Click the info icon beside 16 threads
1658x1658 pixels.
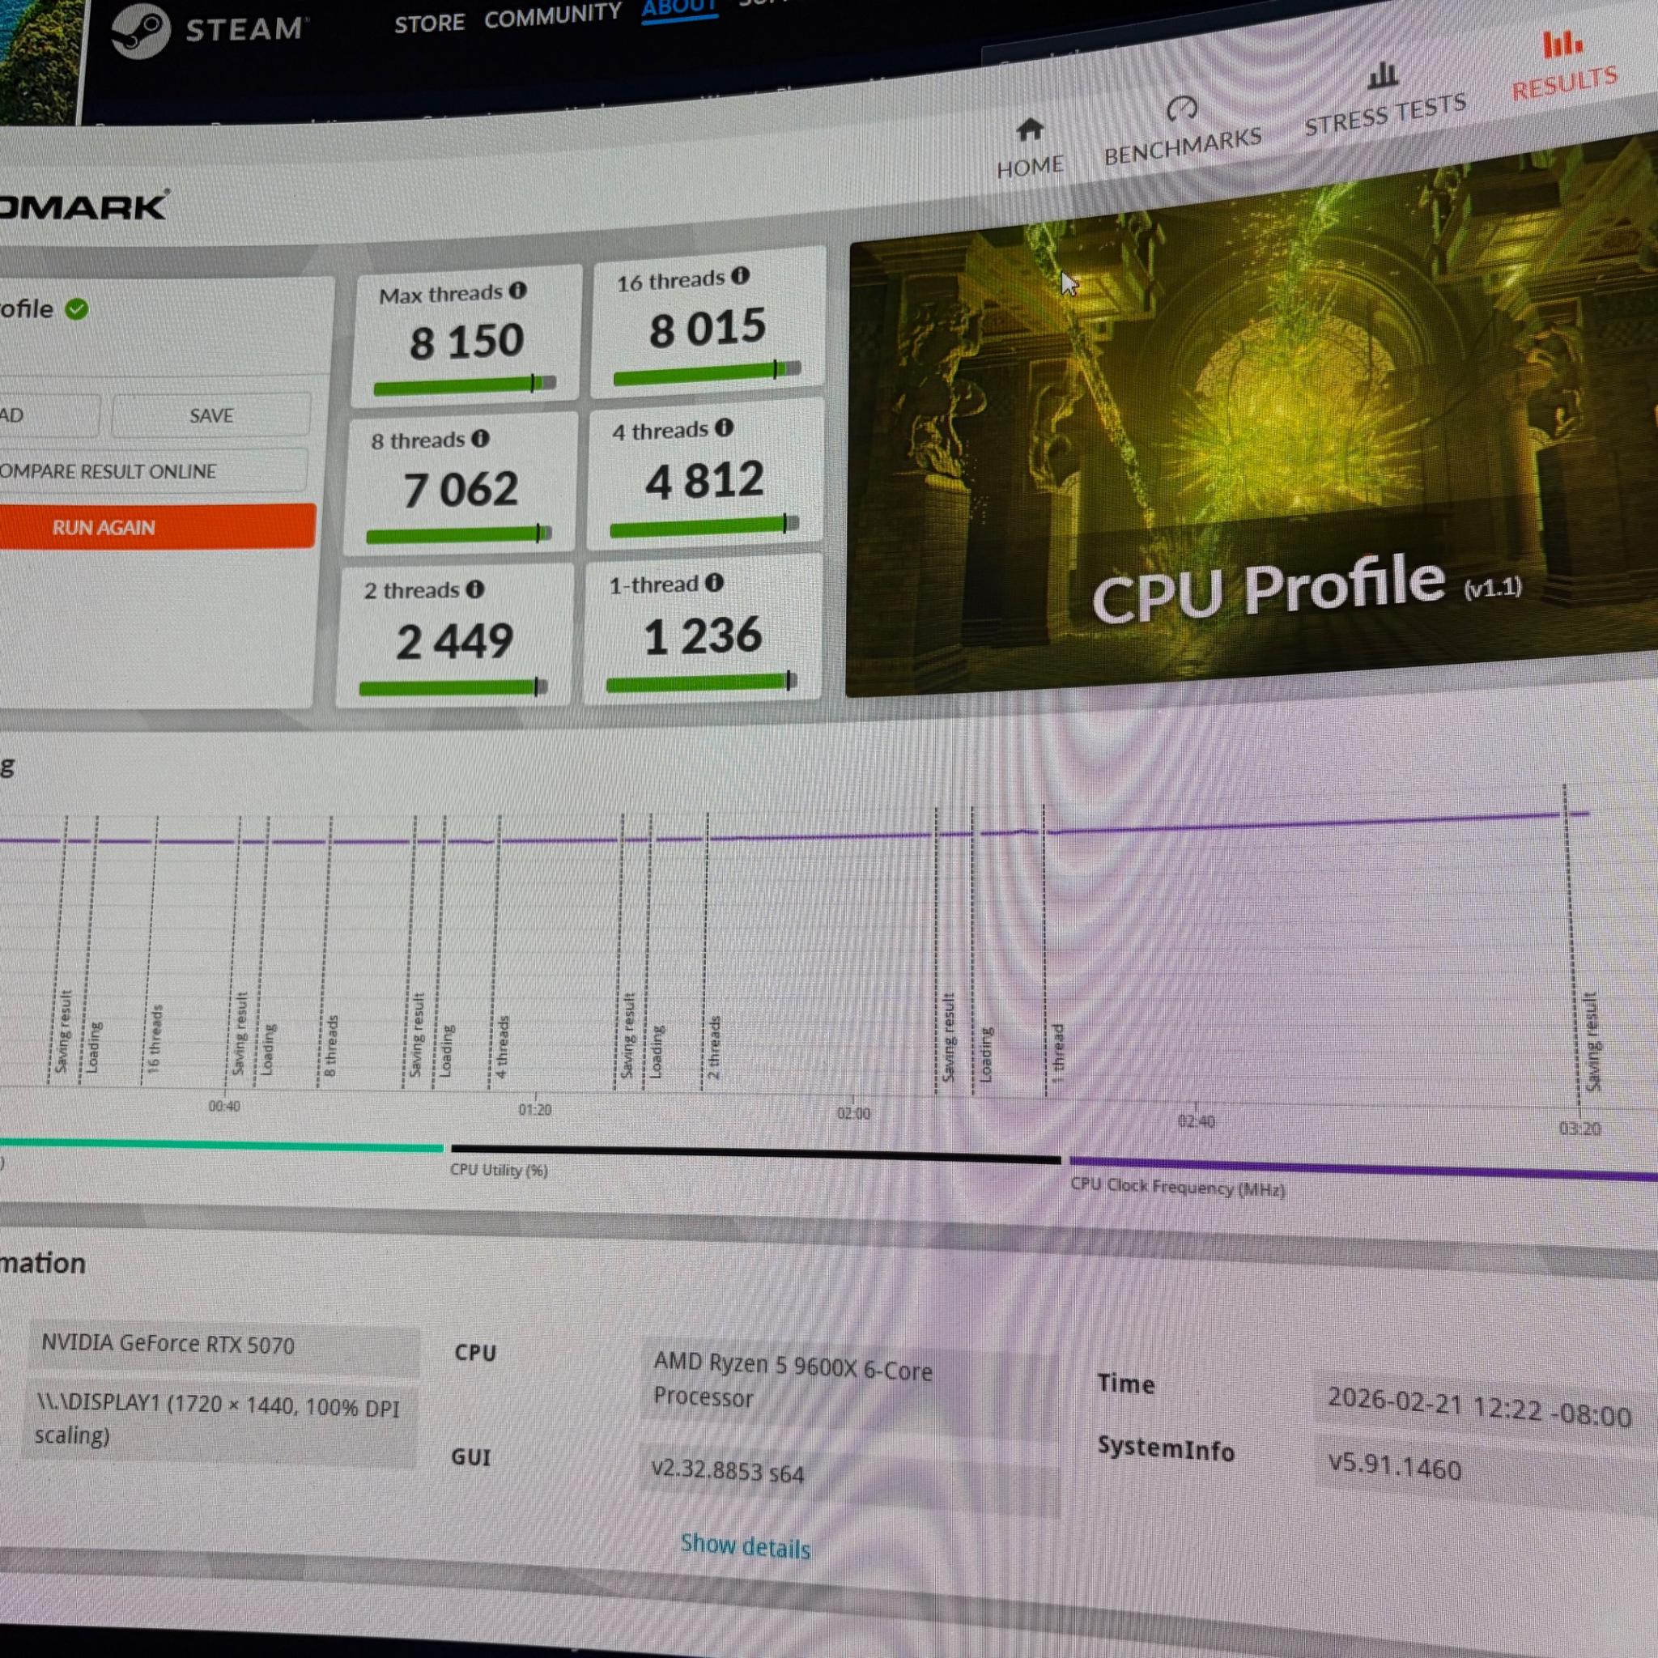pos(740,275)
